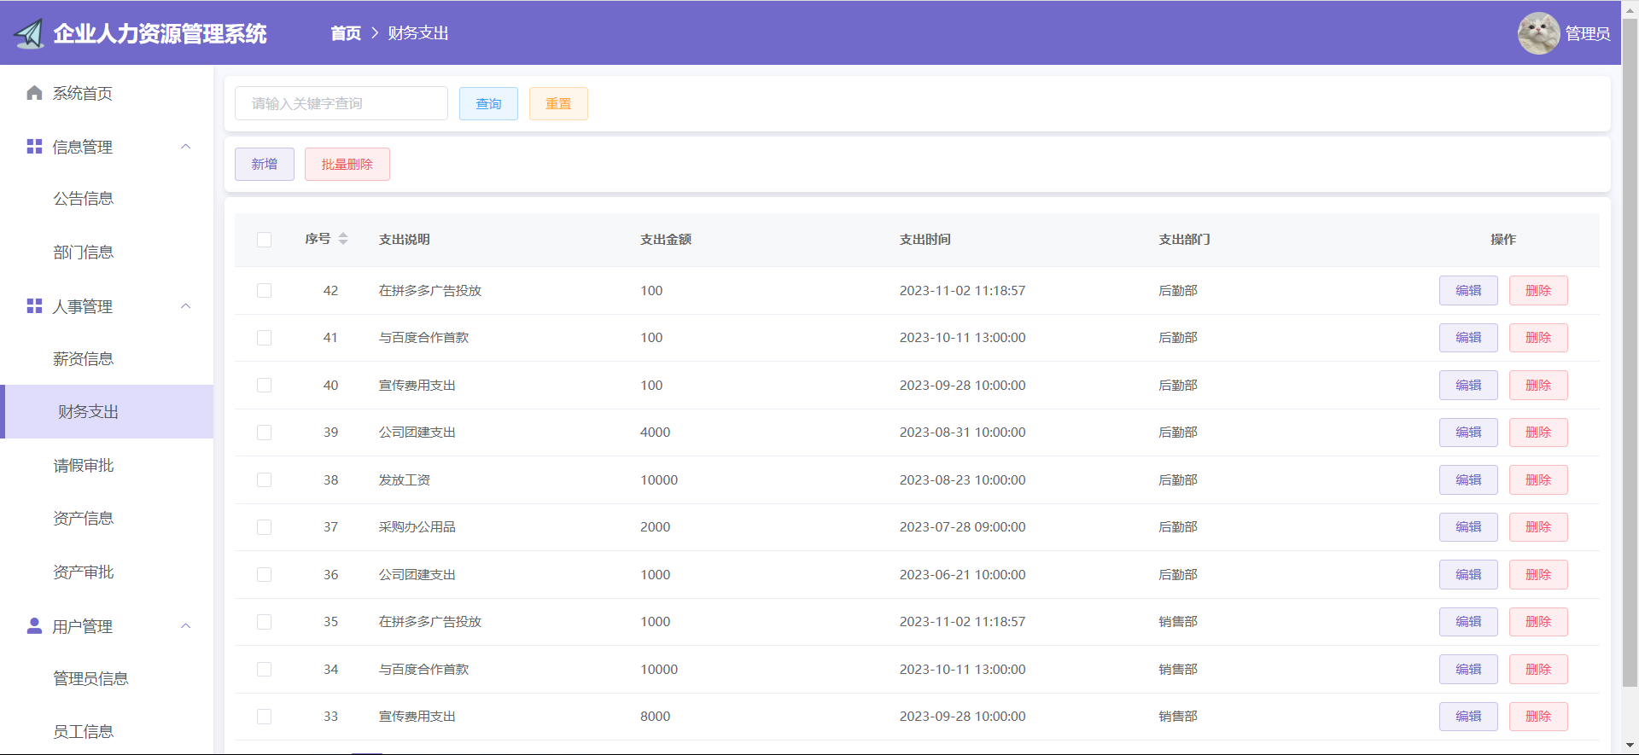Edit row 39 公司团建支出
Viewport: 1639px width, 755px height.
coord(1468,433)
